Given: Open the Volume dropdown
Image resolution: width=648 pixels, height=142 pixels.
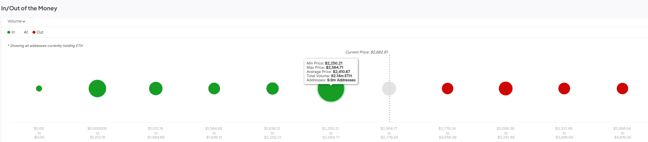Looking at the screenshot, I should (16, 21).
